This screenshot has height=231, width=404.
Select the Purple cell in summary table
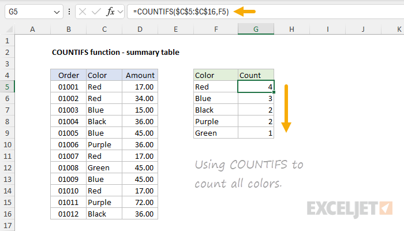point(216,121)
